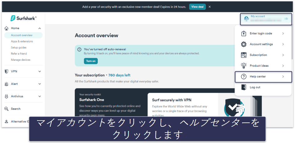
Task: Click the Subscription menu label
Action: 258,55
